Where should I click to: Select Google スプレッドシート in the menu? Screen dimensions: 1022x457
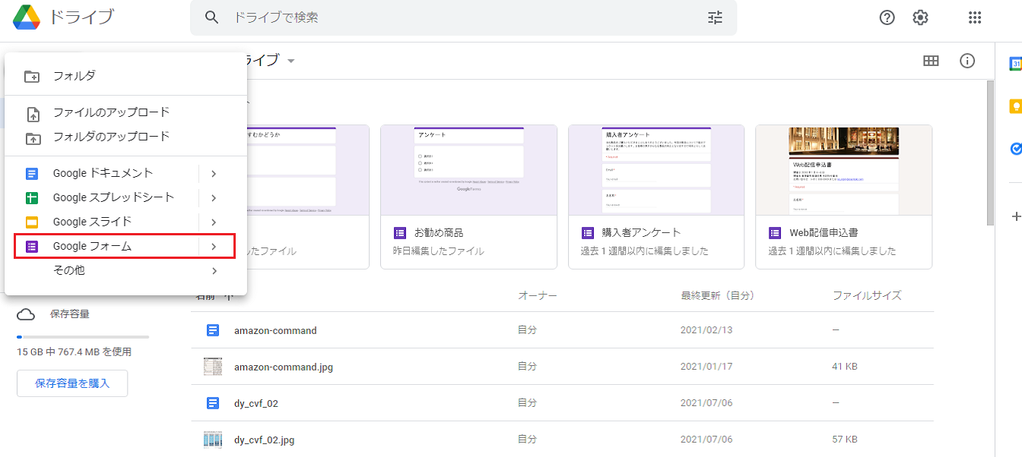113,197
